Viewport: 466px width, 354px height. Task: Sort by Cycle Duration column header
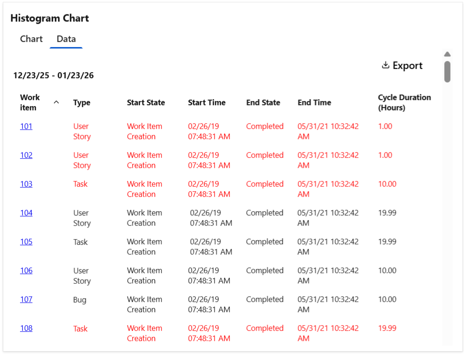404,102
